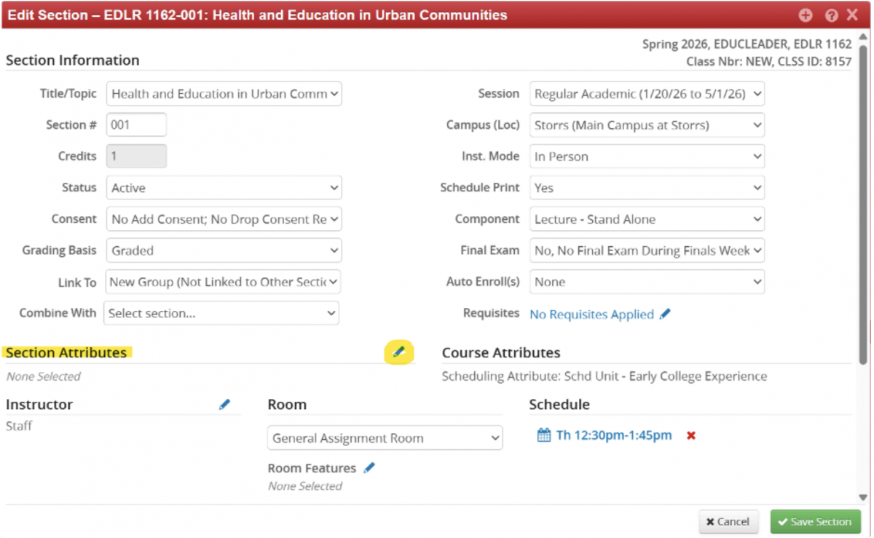Open the No Requisites Applied link
874x538 pixels.
pos(591,315)
